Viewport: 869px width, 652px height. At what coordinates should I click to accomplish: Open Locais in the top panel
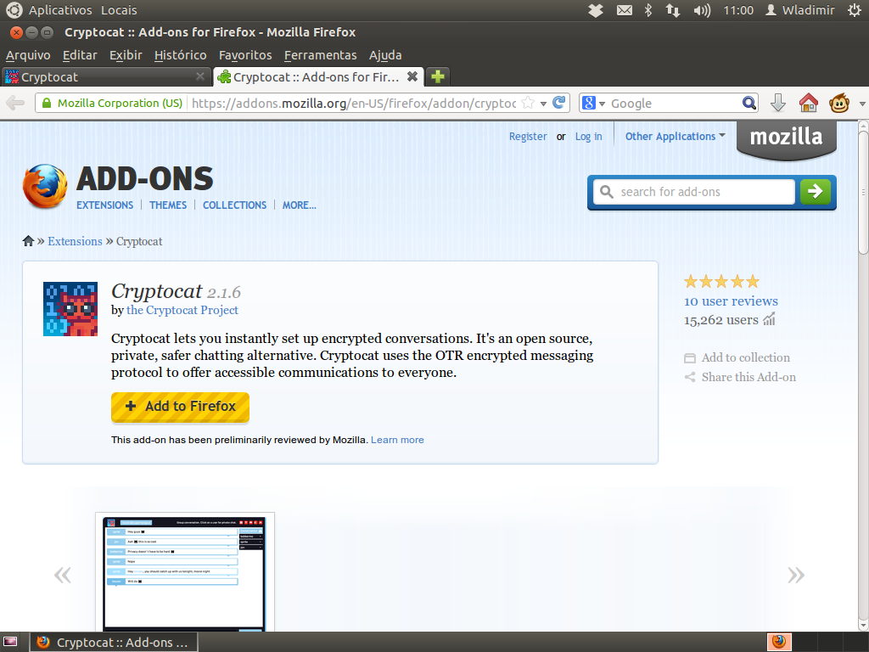pyautogui.click(x=119, y=10)
